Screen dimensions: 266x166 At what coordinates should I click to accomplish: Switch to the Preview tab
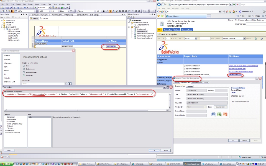44,18
